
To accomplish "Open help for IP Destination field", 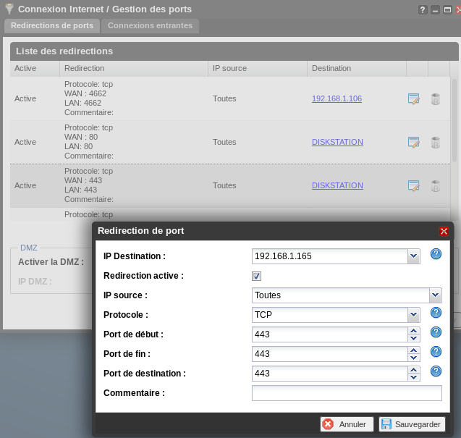I will point(436,254).
